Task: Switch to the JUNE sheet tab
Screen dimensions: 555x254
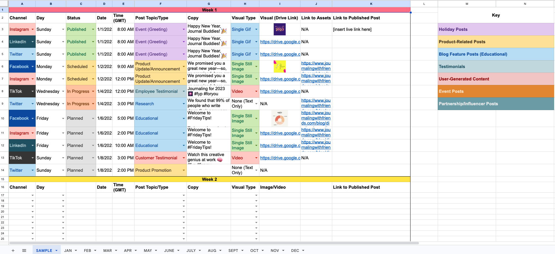Action: tap(169, 251)
